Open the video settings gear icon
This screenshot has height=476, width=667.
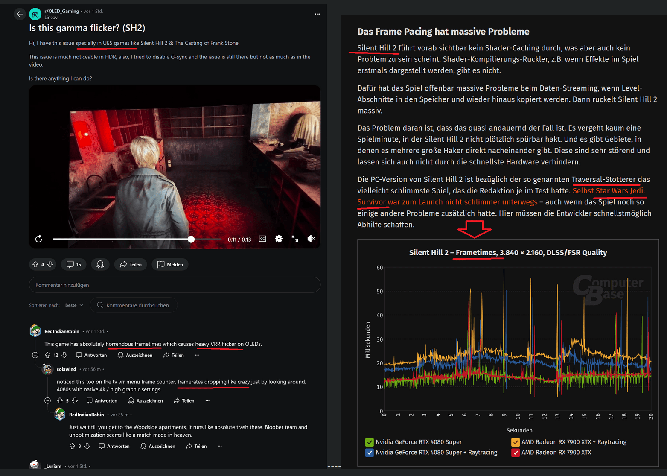click(279, 239)
